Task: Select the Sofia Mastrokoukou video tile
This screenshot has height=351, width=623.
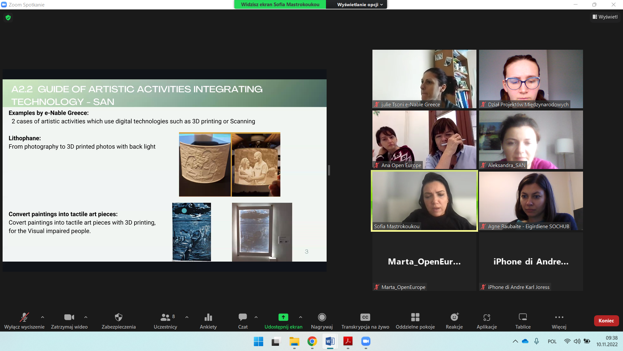Action: (x=424, y=201)
